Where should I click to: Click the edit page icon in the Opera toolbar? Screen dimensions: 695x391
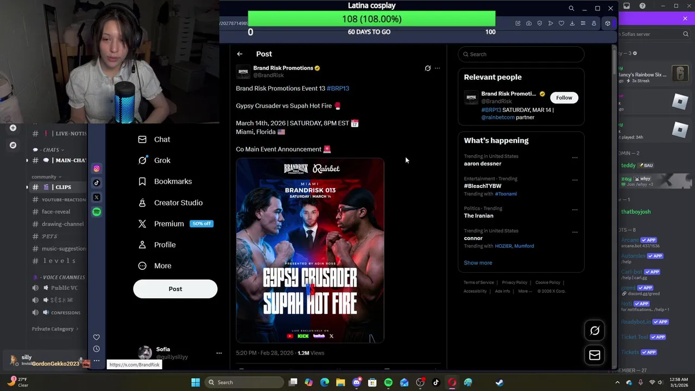click(x=518, y=23)
